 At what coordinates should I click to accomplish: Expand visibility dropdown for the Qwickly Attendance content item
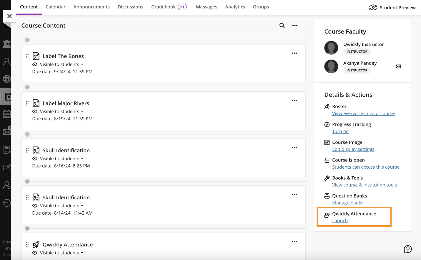coord(61,253)
